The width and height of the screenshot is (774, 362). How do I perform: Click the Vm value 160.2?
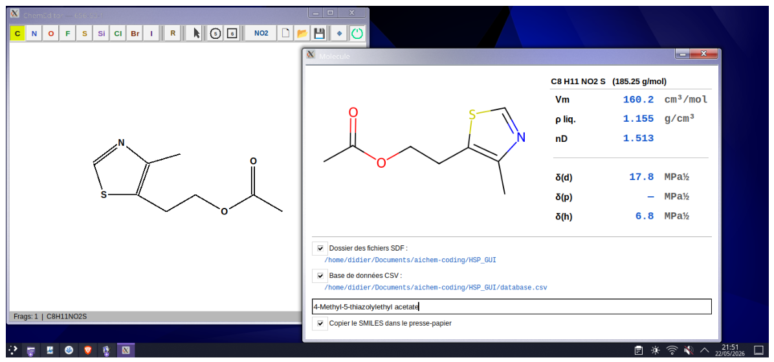click(638, 100)
